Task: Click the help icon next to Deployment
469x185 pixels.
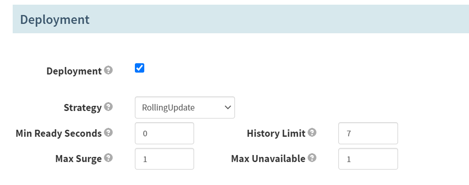Action: pyautogui.click(x=108, y=70)
